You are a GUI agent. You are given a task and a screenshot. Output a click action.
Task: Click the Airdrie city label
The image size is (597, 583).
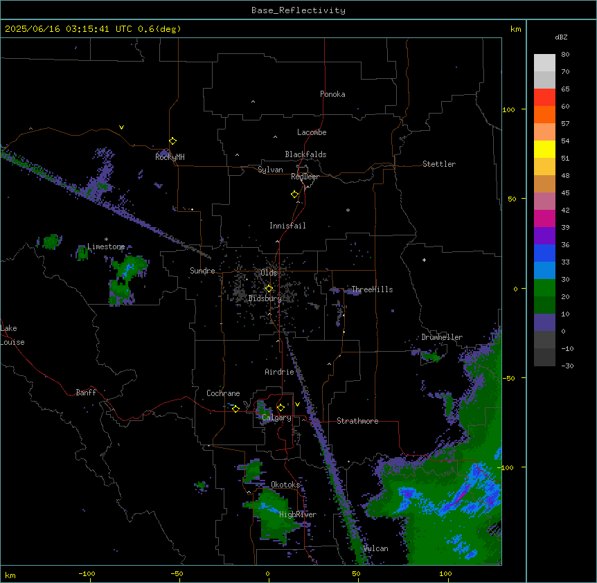pos(279,372)
